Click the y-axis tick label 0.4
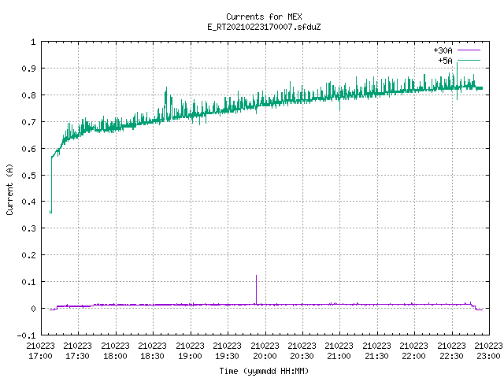 pyautogui.click(x=28, y=202)
